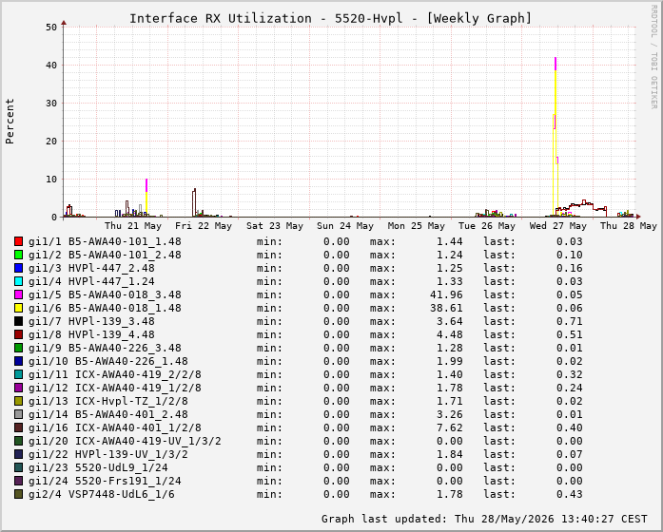Click the swatch next to gi1/23

pos(18,467)
